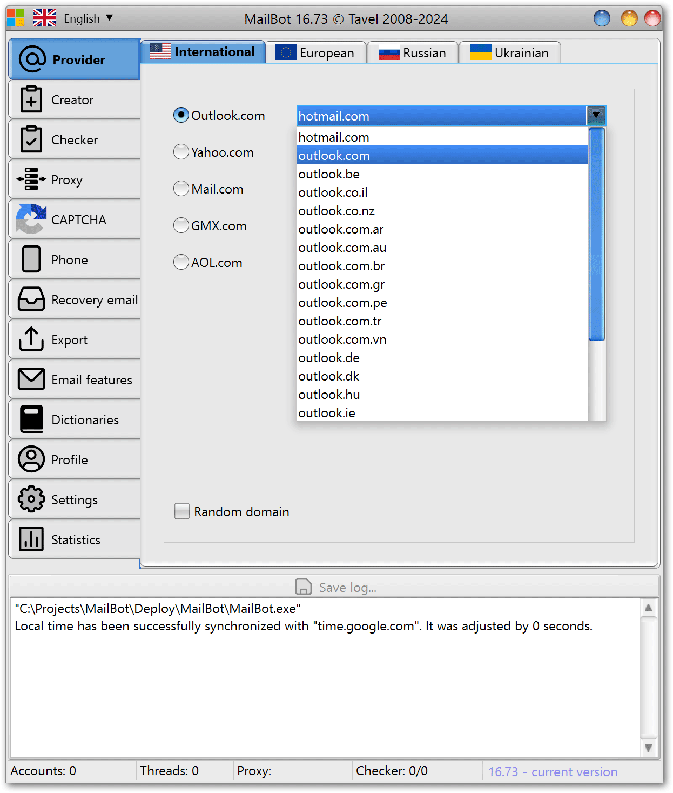Click the Dictionaries book icon
The width and height of the screenshot is (673, 793).
coord(31,419)
